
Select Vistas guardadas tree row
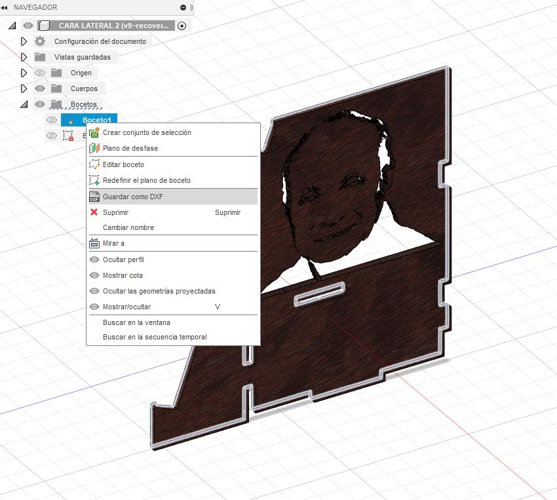83,57
